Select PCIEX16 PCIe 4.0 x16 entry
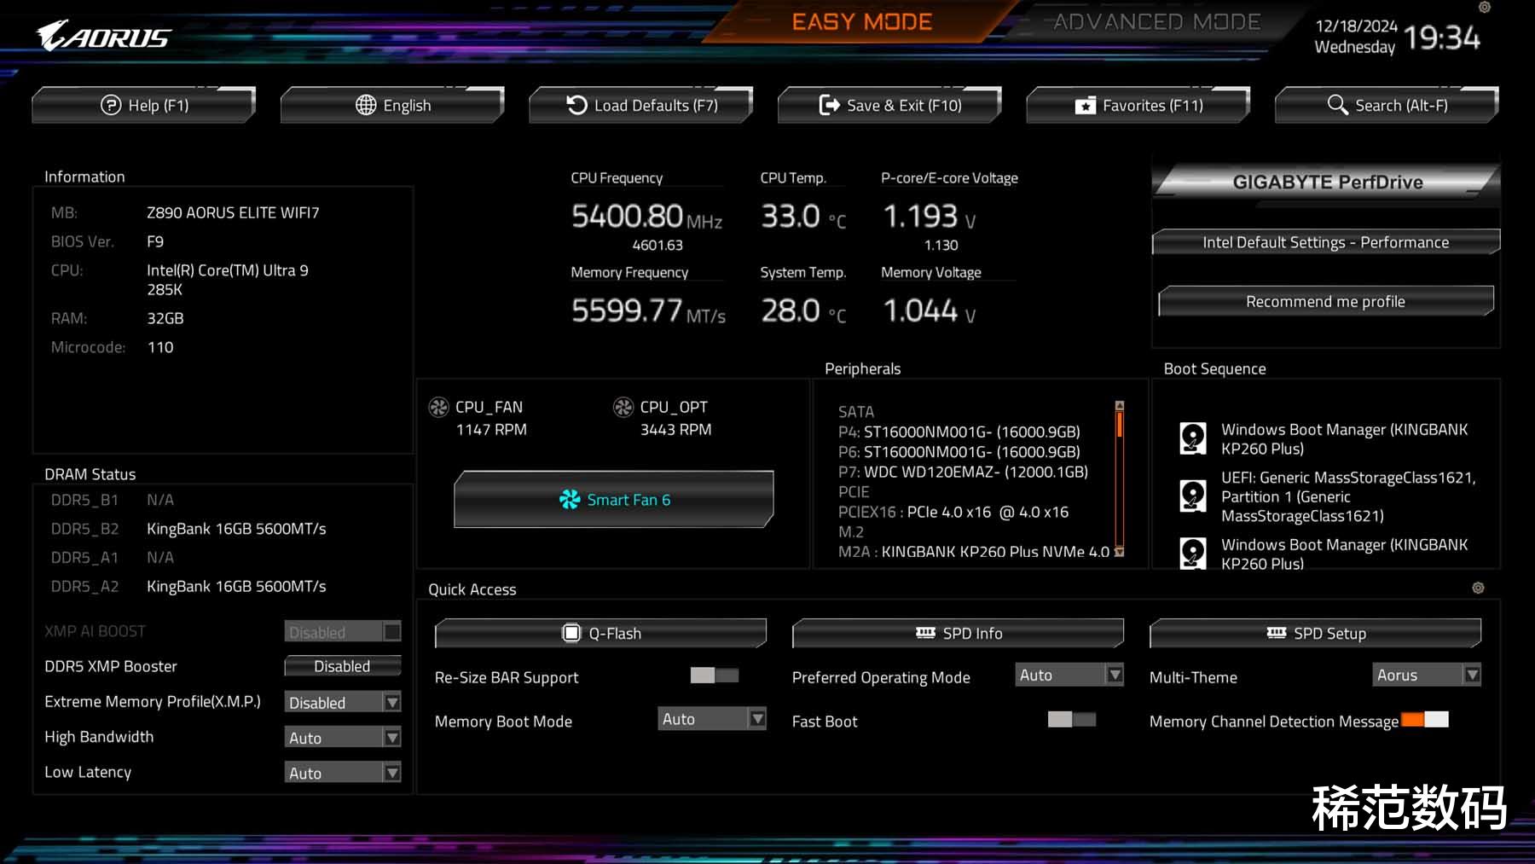The height and width of the screenshot is (864, 1535). 953,512
